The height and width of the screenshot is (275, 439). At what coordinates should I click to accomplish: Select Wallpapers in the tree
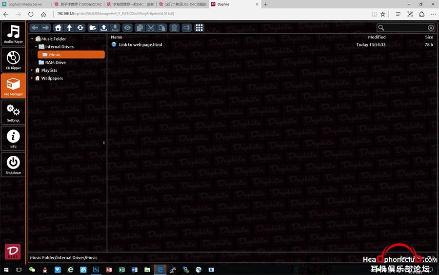[52, 78]
